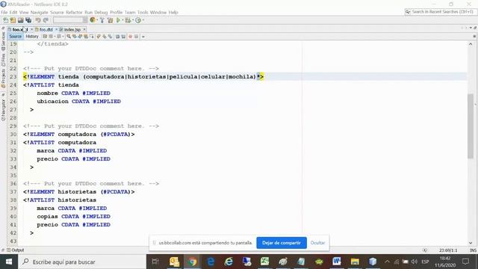478x269 pixels.
Task: Click the New File toolbar icon
Action: click(x=5, y=20)
